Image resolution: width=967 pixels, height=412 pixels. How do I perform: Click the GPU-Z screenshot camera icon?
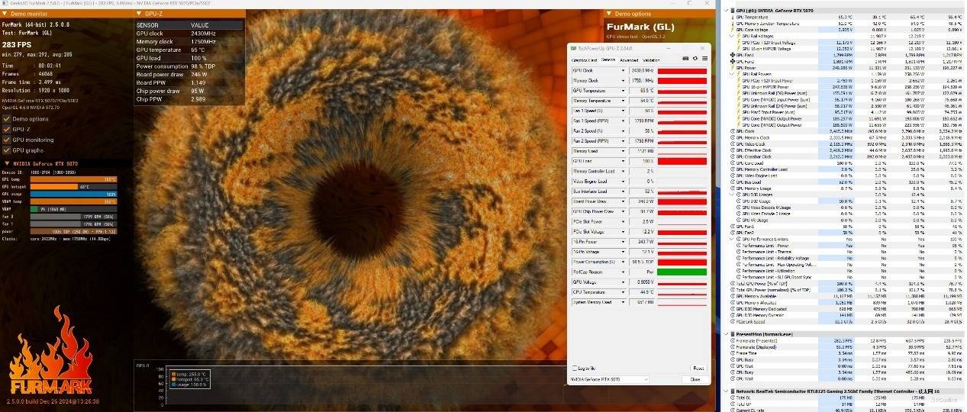coord(685,59)
